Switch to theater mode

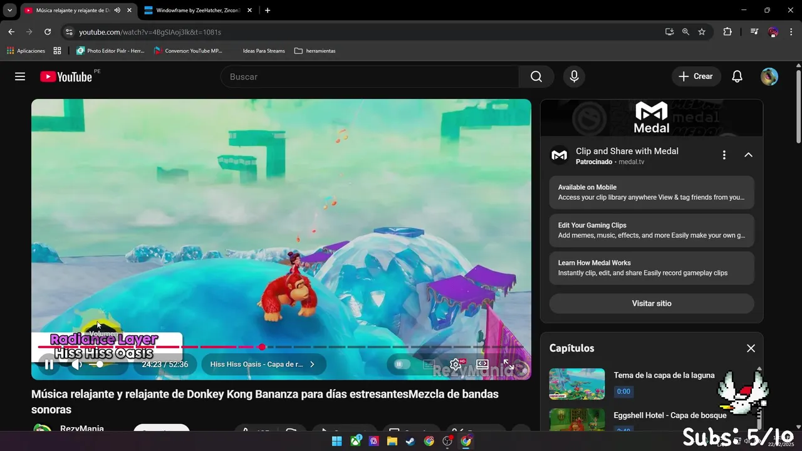click(x=482, y=364)
